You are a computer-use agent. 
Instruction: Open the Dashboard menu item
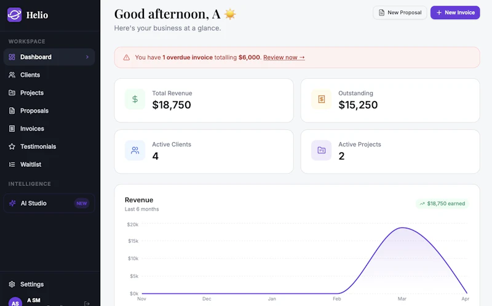point(49,57)
